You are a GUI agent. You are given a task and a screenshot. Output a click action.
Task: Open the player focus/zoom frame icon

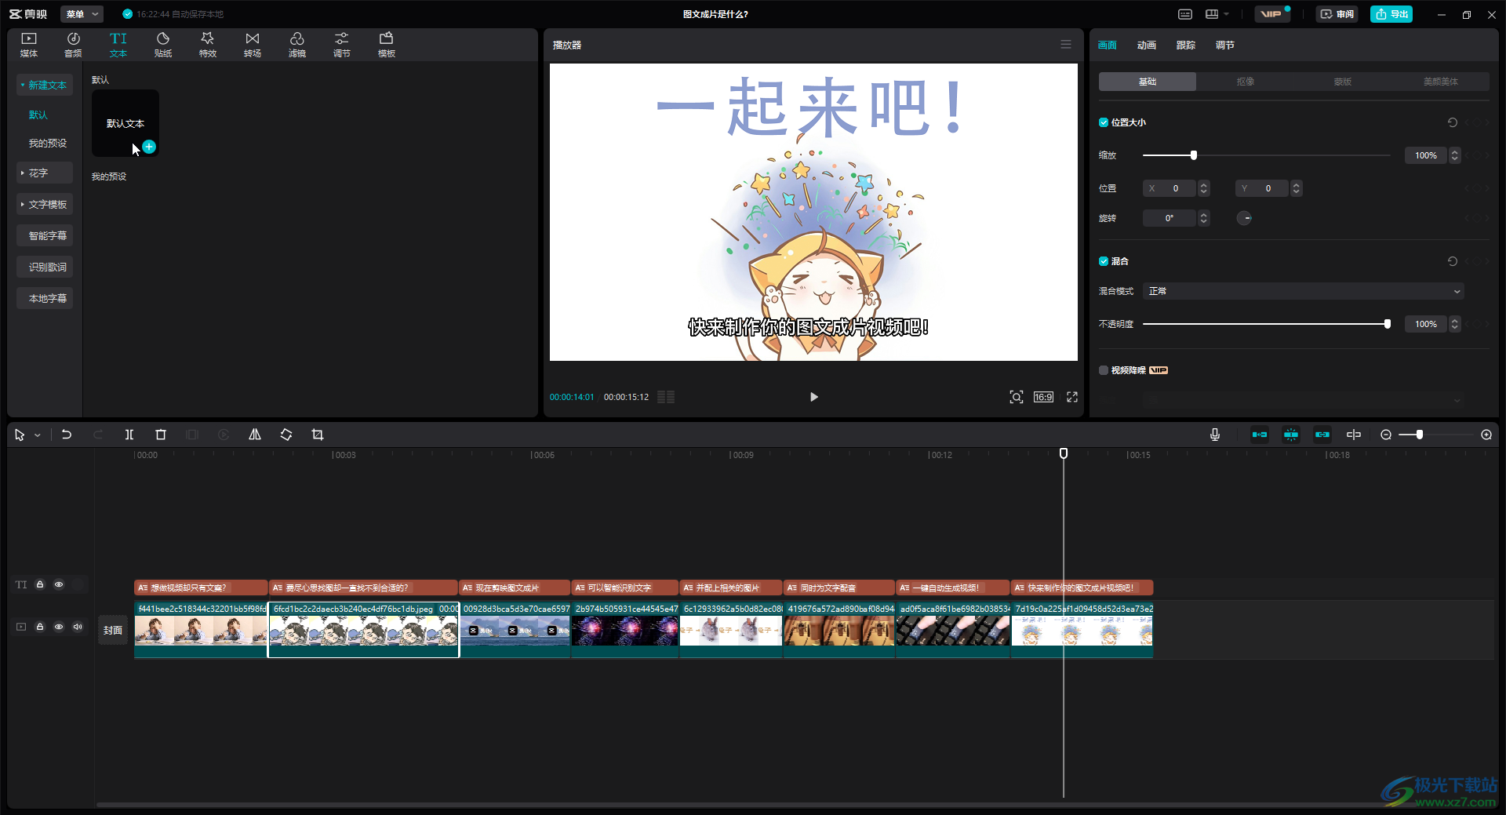pos(1017,397)
